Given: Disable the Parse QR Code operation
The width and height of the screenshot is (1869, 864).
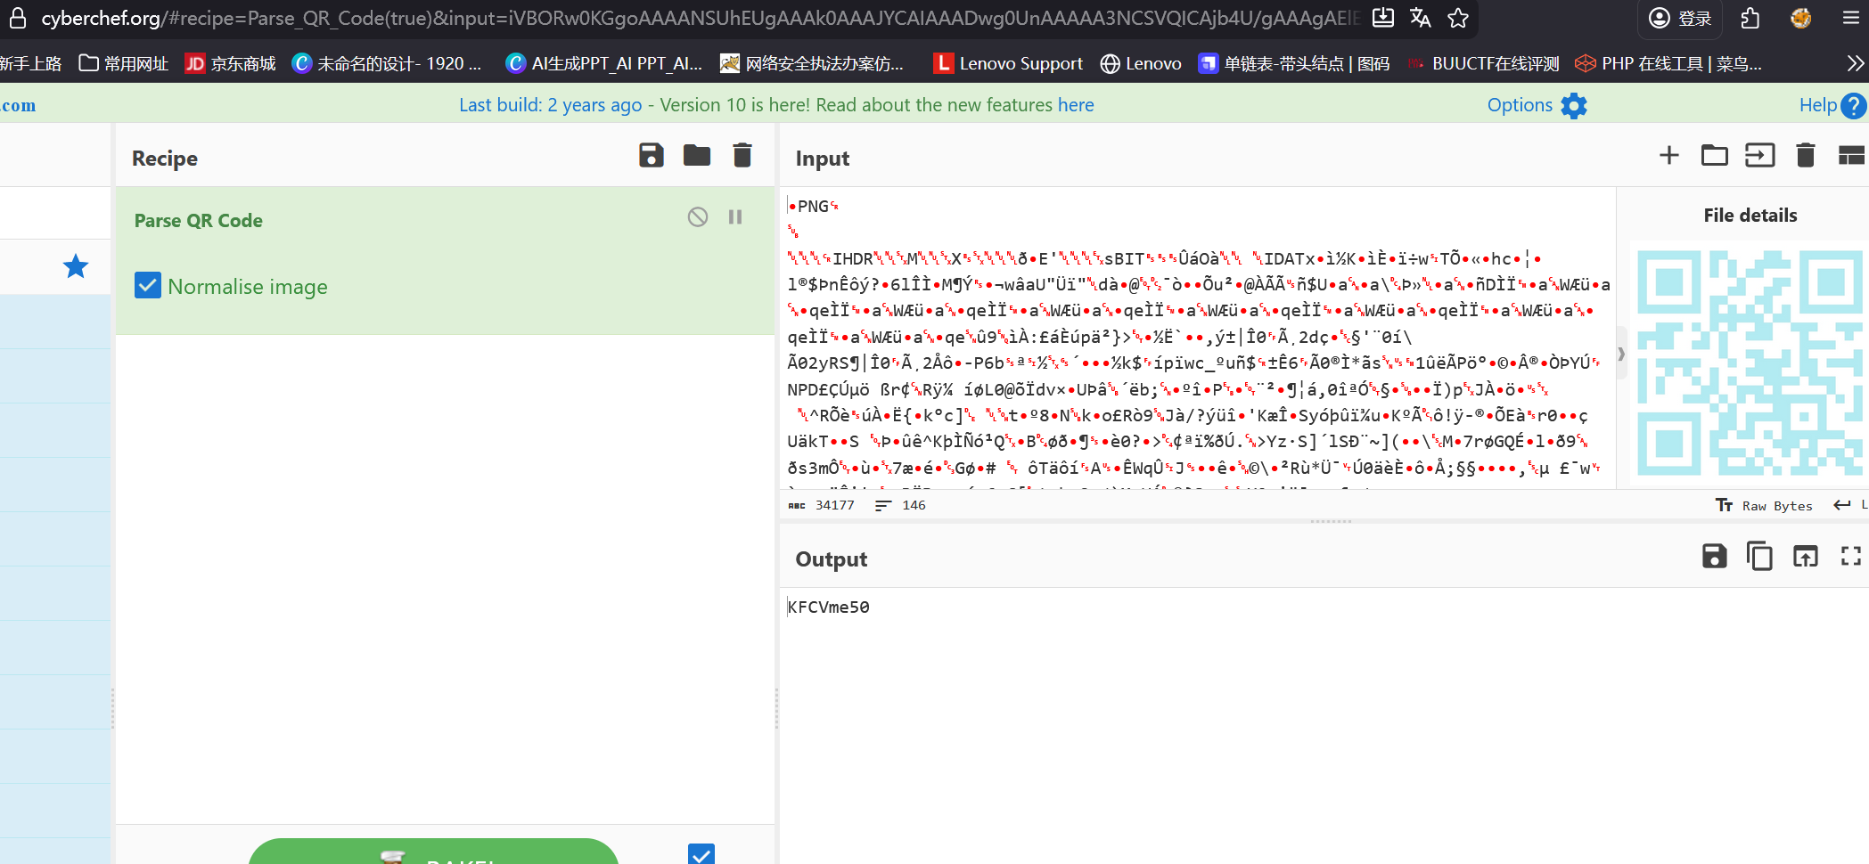Looking at the screenshot, I should click(x=698, y=216).
